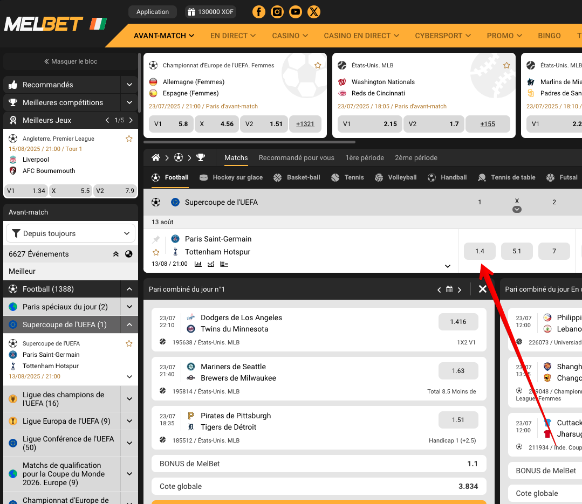Favorite Supercoupe de l'UEFA sidebar match

(x=129, y=343)
